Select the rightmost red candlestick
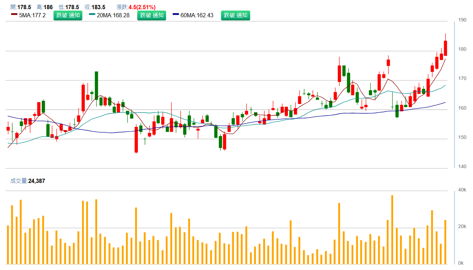 (445, 48)
